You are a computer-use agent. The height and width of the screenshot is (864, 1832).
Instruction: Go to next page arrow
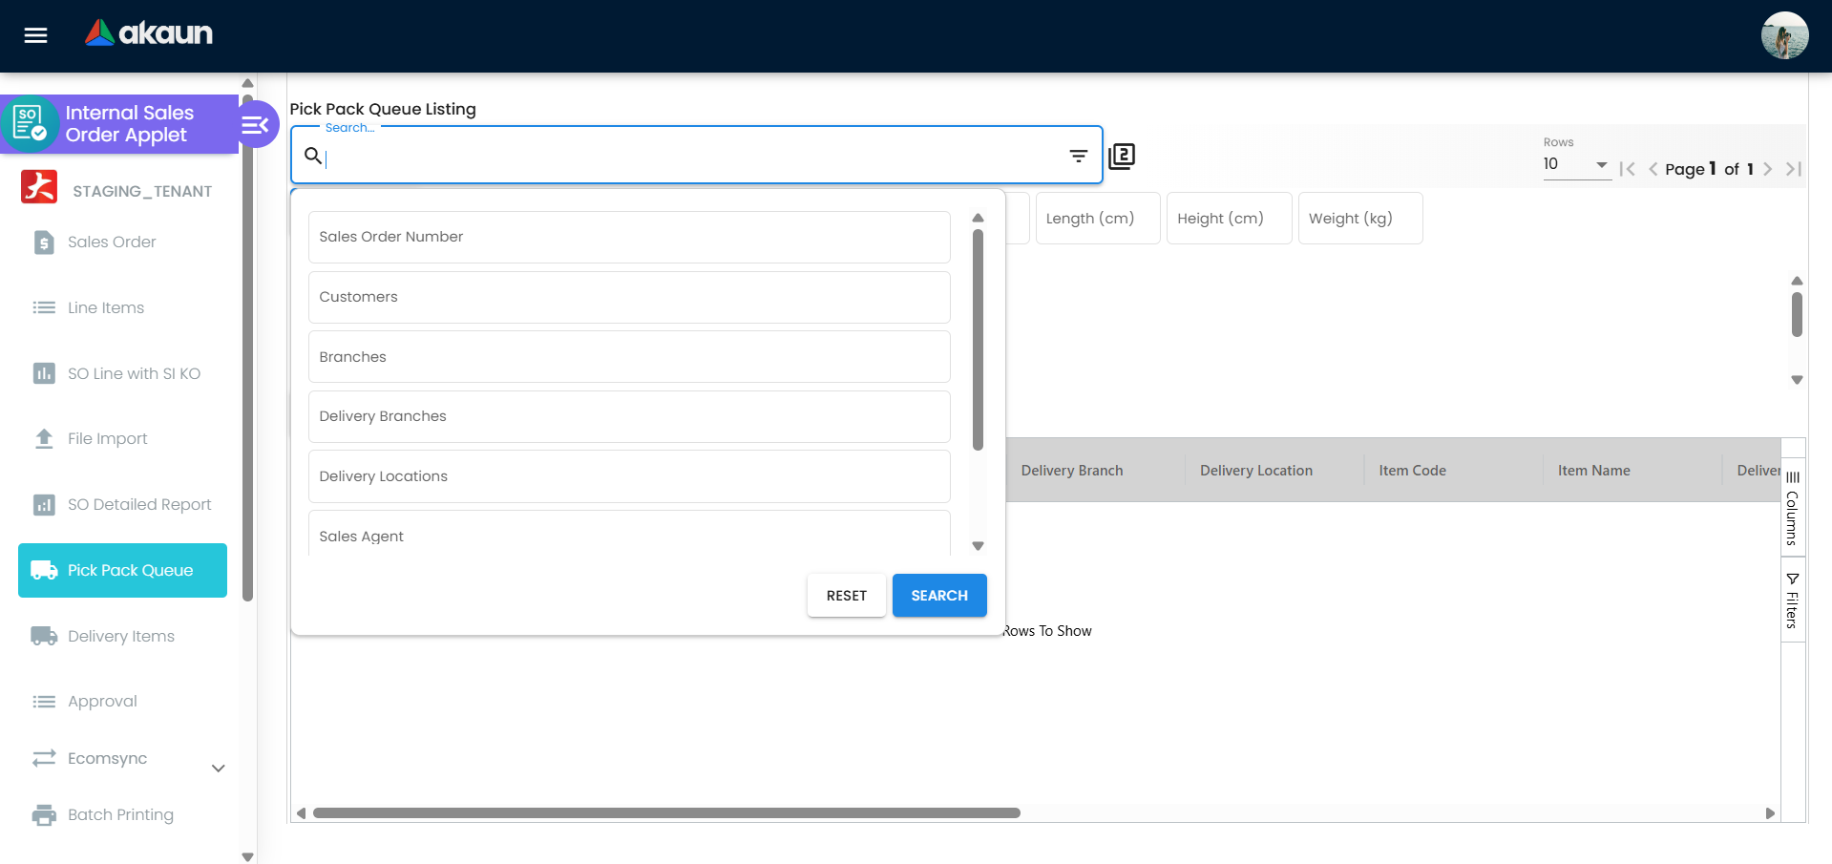pyautogui.click(x=1767, y=169)
